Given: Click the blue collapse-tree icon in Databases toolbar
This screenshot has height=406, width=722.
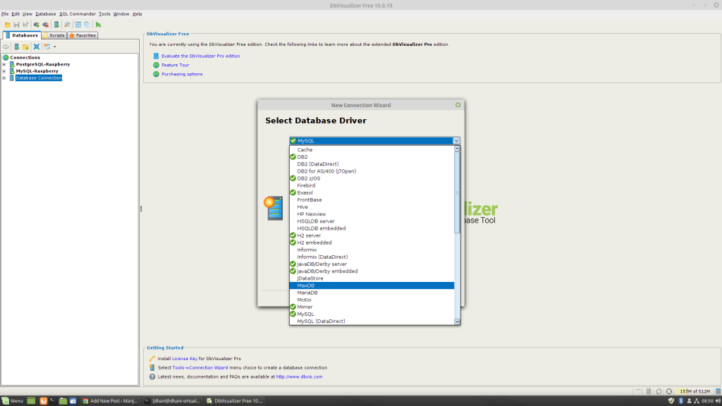Looking at the screenshot, I should tap(37, 47).
